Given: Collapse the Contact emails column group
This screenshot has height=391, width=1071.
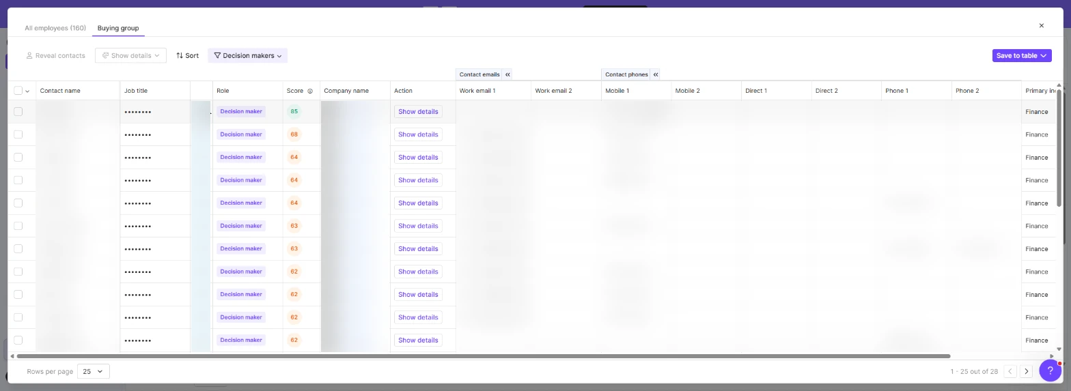Looking at the screenshot, I should [507, 74].
